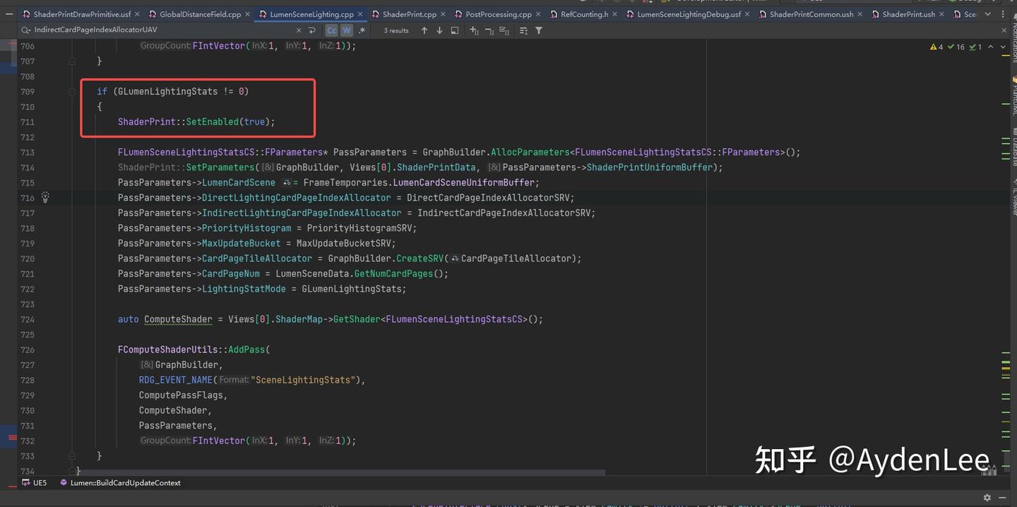1017x507 pixels.
Task: Open the GlobalDistanceField.cpp tab
Action: [x=200, y=14]
